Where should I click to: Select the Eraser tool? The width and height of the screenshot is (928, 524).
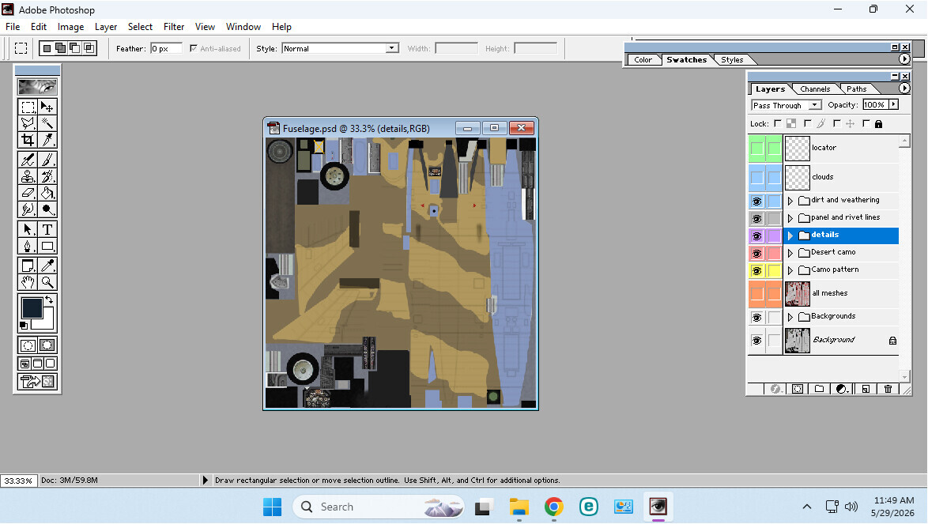click(28, 193)
